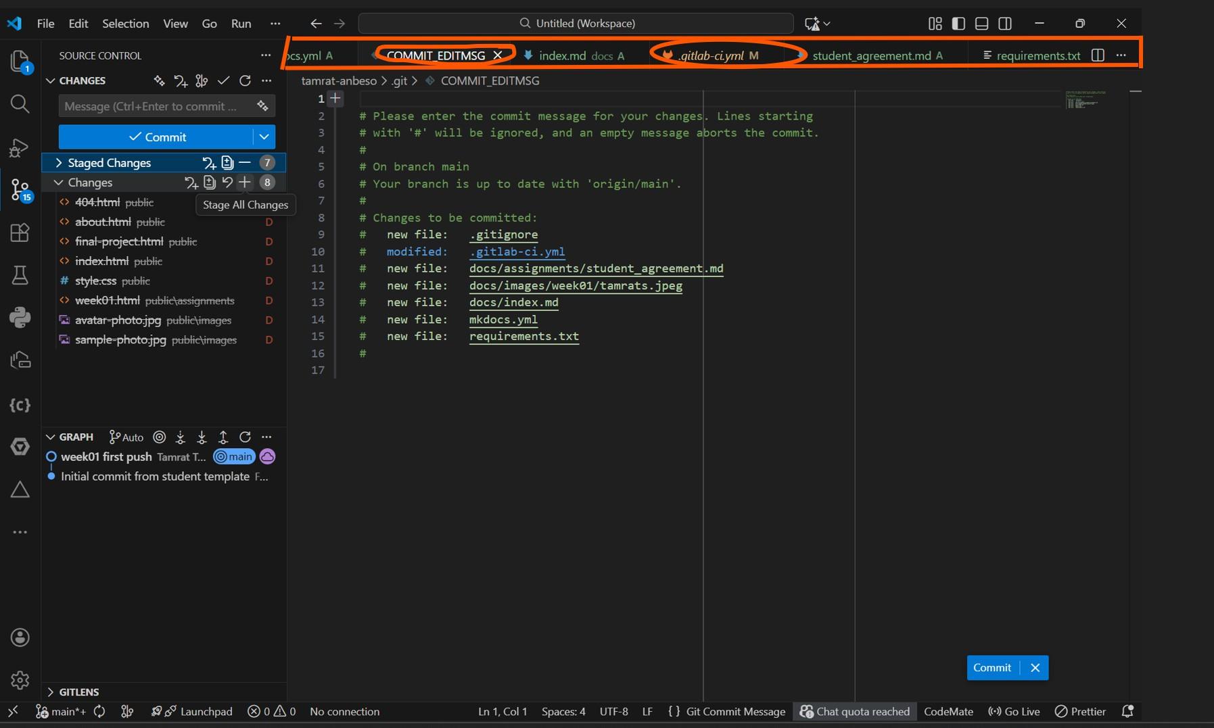Collapse the Changes group
Image resolution: width=1214 pixels, height=728 pixels.
[x=58, y=182]
